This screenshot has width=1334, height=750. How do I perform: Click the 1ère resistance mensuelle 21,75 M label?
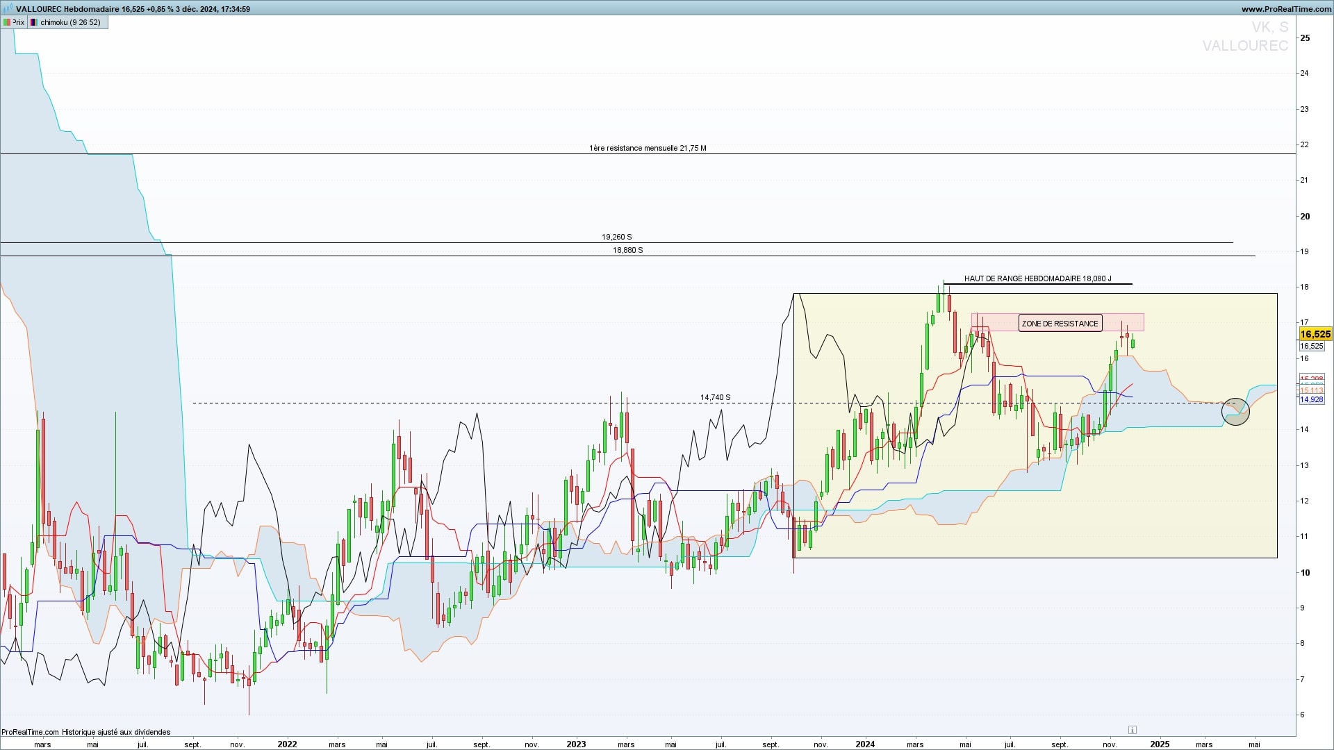[x=648, y=148]
